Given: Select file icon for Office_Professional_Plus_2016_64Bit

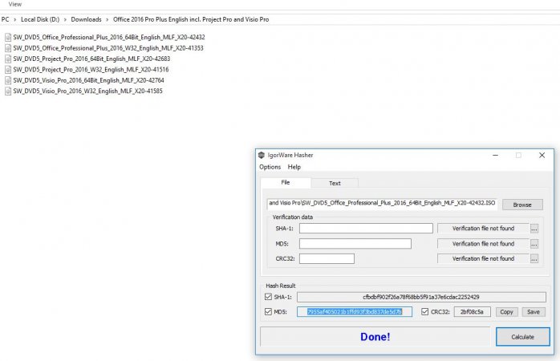Looking at the screenshot, I should (x=8, y=37).
